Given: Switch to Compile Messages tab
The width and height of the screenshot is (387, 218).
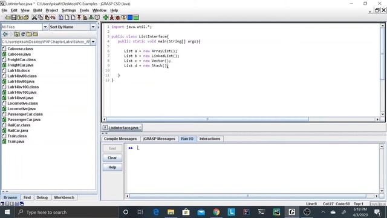Looking at the screenshot, I should [x=120, y=139].
